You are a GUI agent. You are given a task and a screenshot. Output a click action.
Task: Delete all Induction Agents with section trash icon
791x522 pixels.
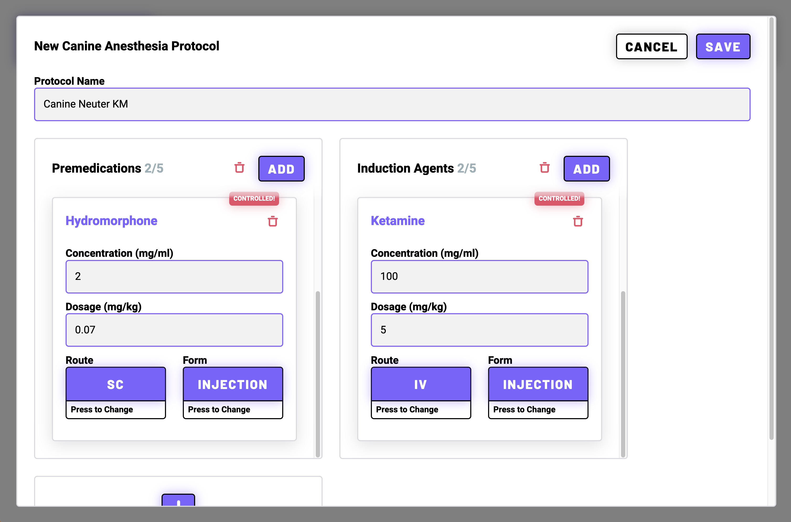pos(544,168)
